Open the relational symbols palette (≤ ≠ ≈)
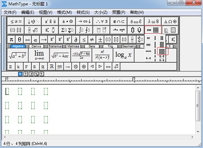 16,21
